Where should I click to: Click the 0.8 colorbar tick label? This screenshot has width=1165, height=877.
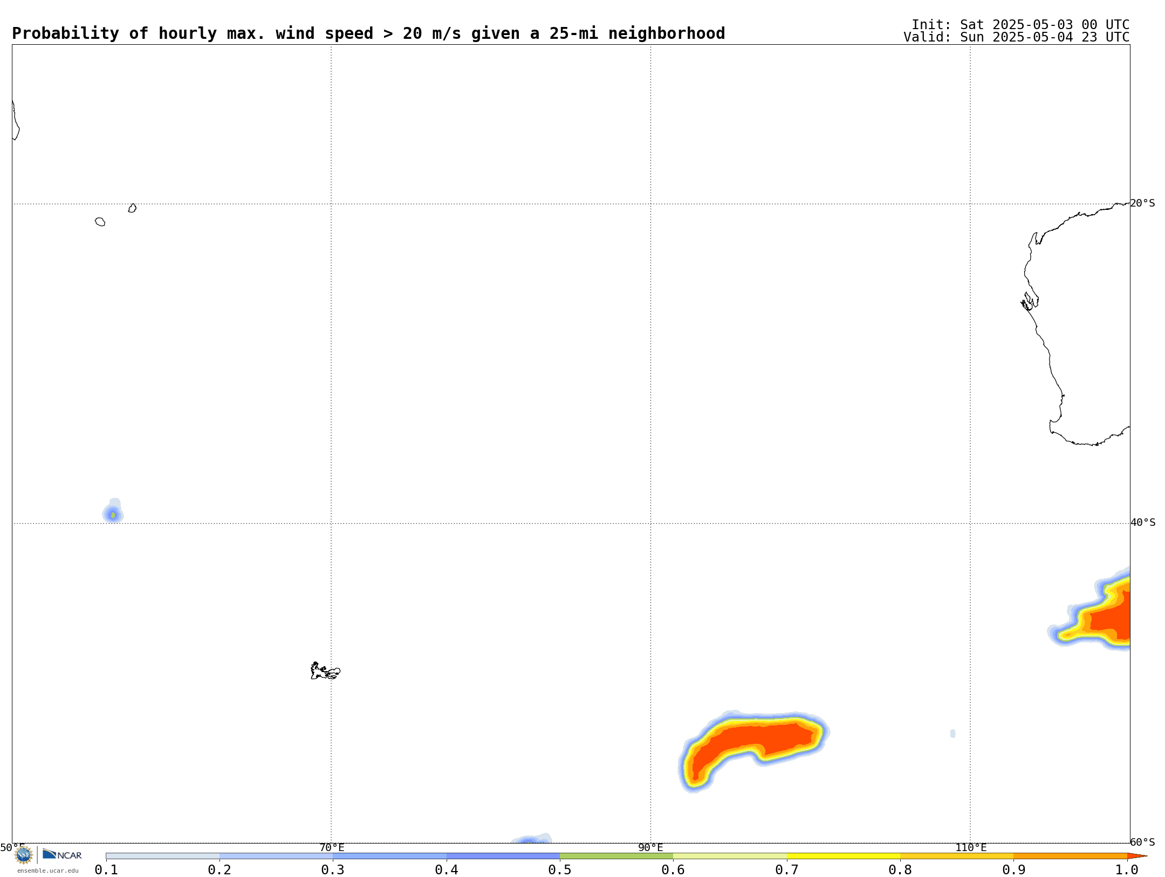coord(900,870)
